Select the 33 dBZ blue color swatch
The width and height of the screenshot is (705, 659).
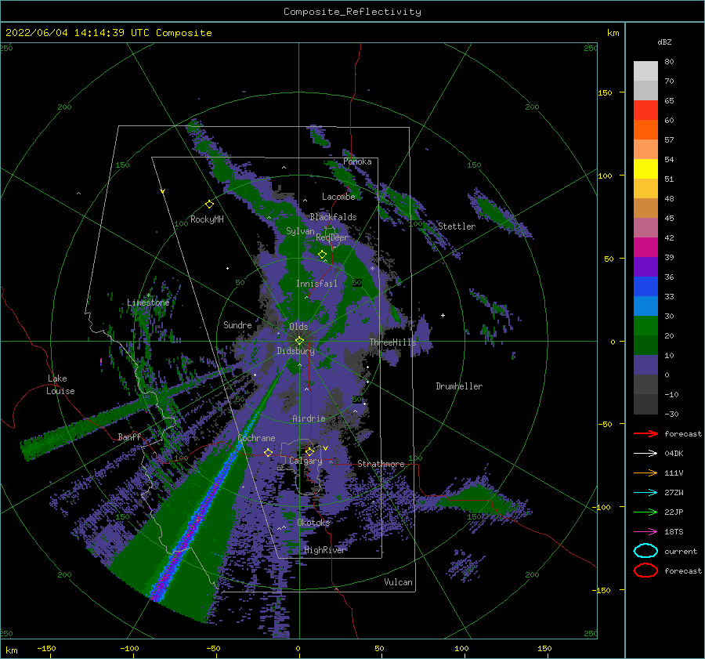pyautogui.click(x=645, y=306)
